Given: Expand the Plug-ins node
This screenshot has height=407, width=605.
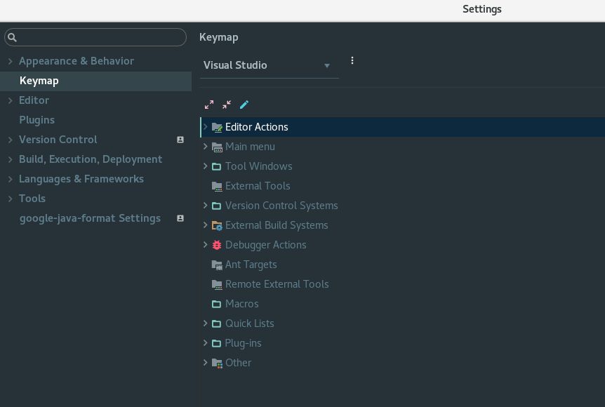Looking at the screenshot, I should (x=205, y=342).
